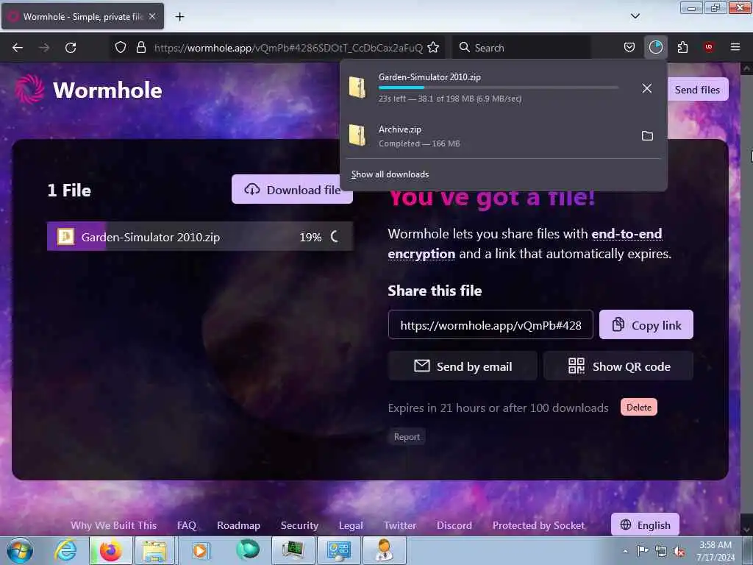This screenshot has height=565, width=753.
Task: Open the uBlock Origin extension icon
Action: [x=709, y=48]
